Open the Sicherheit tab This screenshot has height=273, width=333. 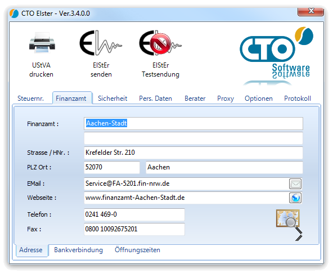click(x=112, y=99)
